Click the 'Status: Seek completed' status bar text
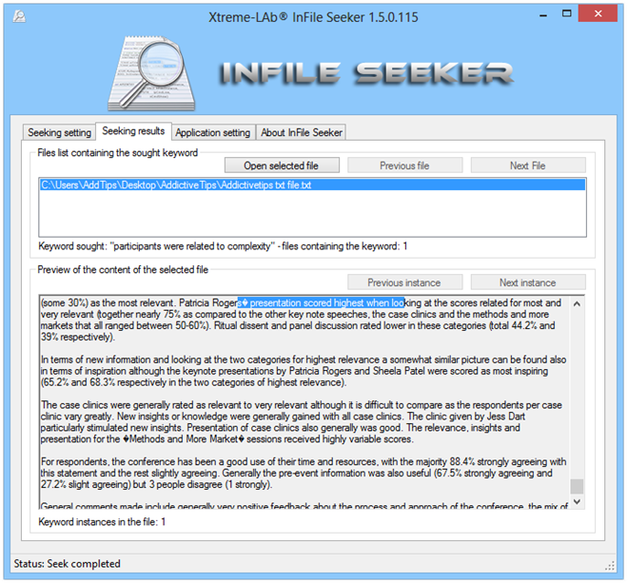The width and height of the screenshot is (628, 583). tap(67, 564)
